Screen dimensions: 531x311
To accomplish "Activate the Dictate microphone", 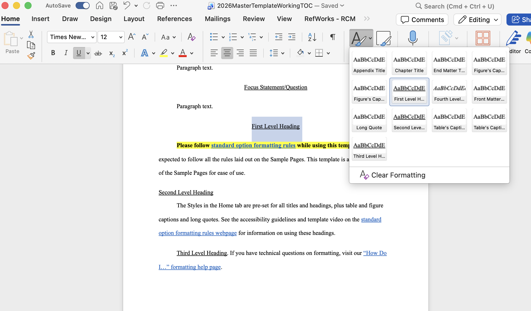I will pos(412,38).
